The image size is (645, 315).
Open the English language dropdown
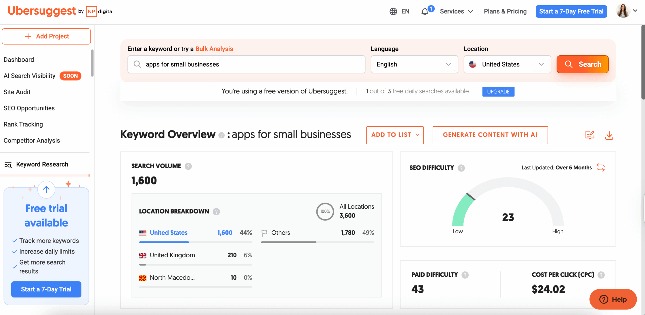(x=414, y=64)
